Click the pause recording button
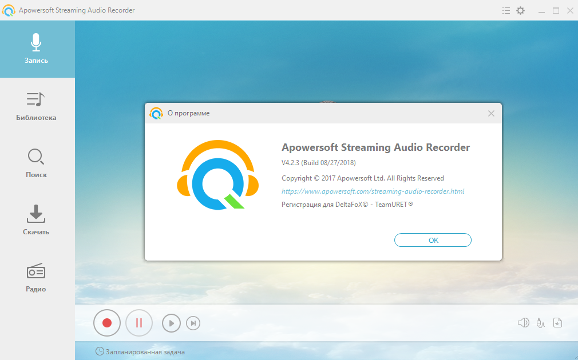The height and width of the screenshot is (360, 578). (139, 323)
